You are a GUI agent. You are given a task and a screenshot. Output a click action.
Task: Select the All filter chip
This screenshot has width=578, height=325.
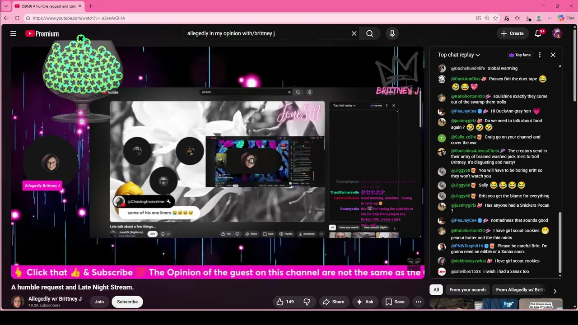436,290
